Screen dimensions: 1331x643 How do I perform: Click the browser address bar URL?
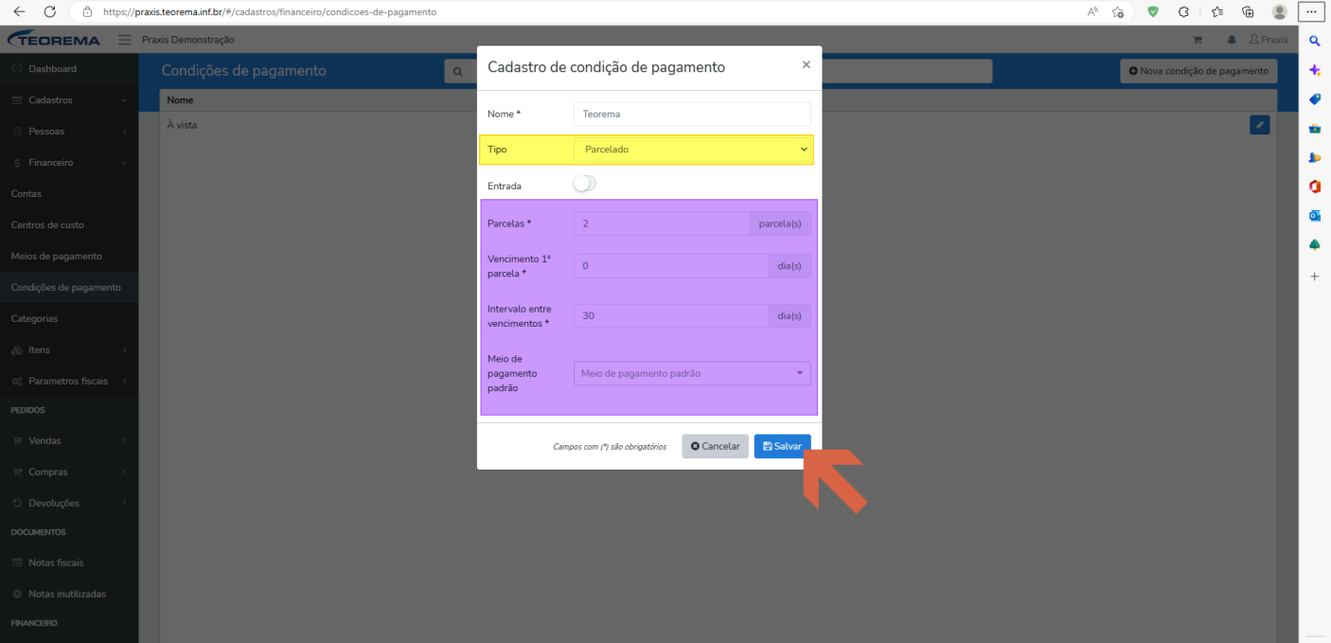click(x=270, y=12)
